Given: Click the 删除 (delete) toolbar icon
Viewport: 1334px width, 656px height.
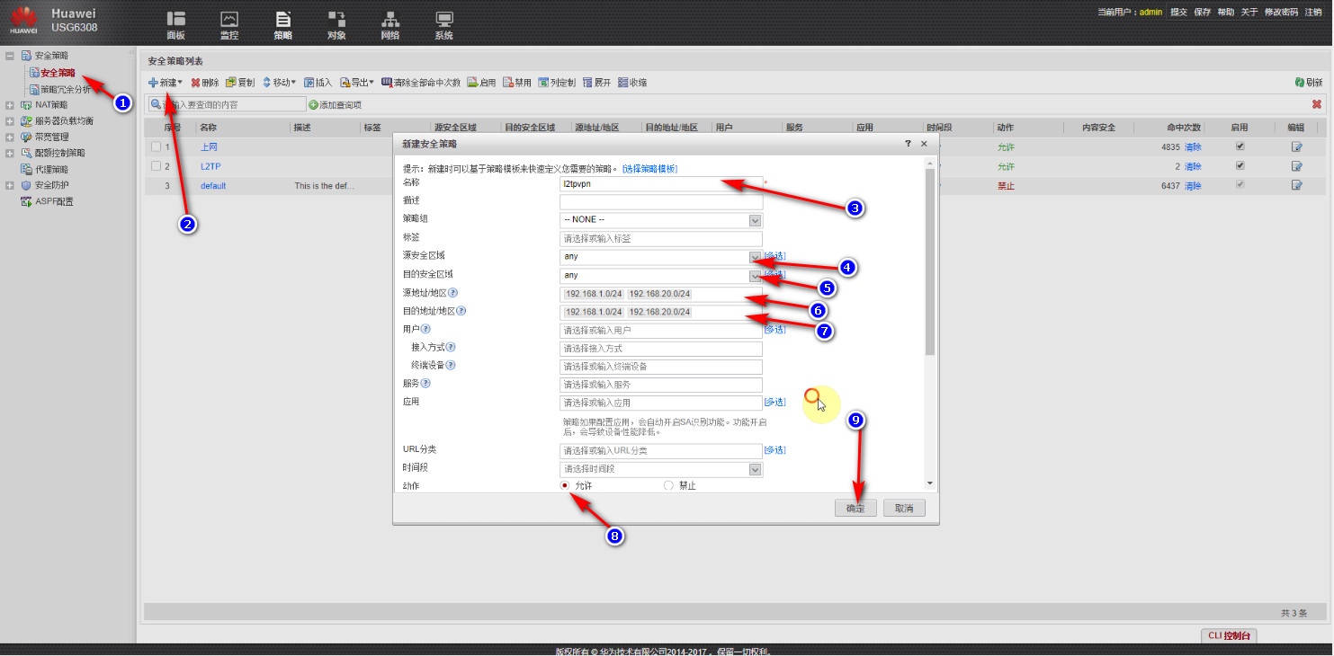Looking at the screenshot, I should point(195,83).
